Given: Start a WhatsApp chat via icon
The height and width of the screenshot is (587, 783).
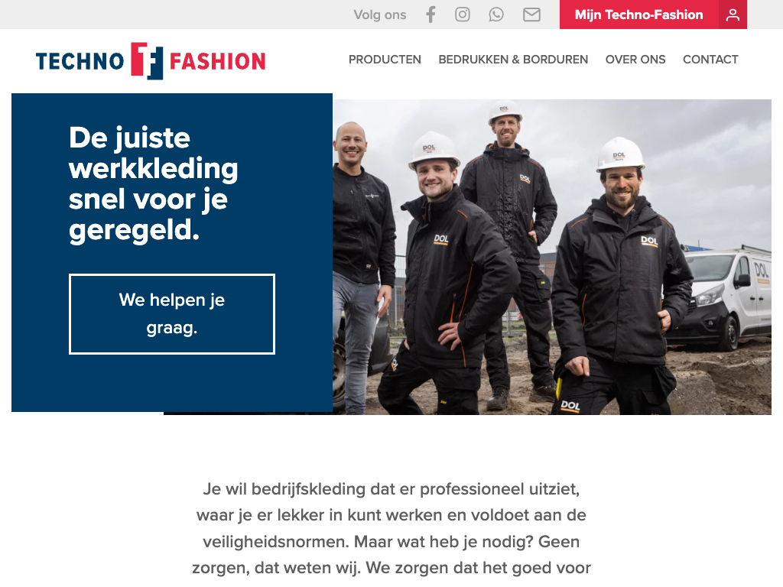Looking at the screenshot, I should tap(495, 15).
